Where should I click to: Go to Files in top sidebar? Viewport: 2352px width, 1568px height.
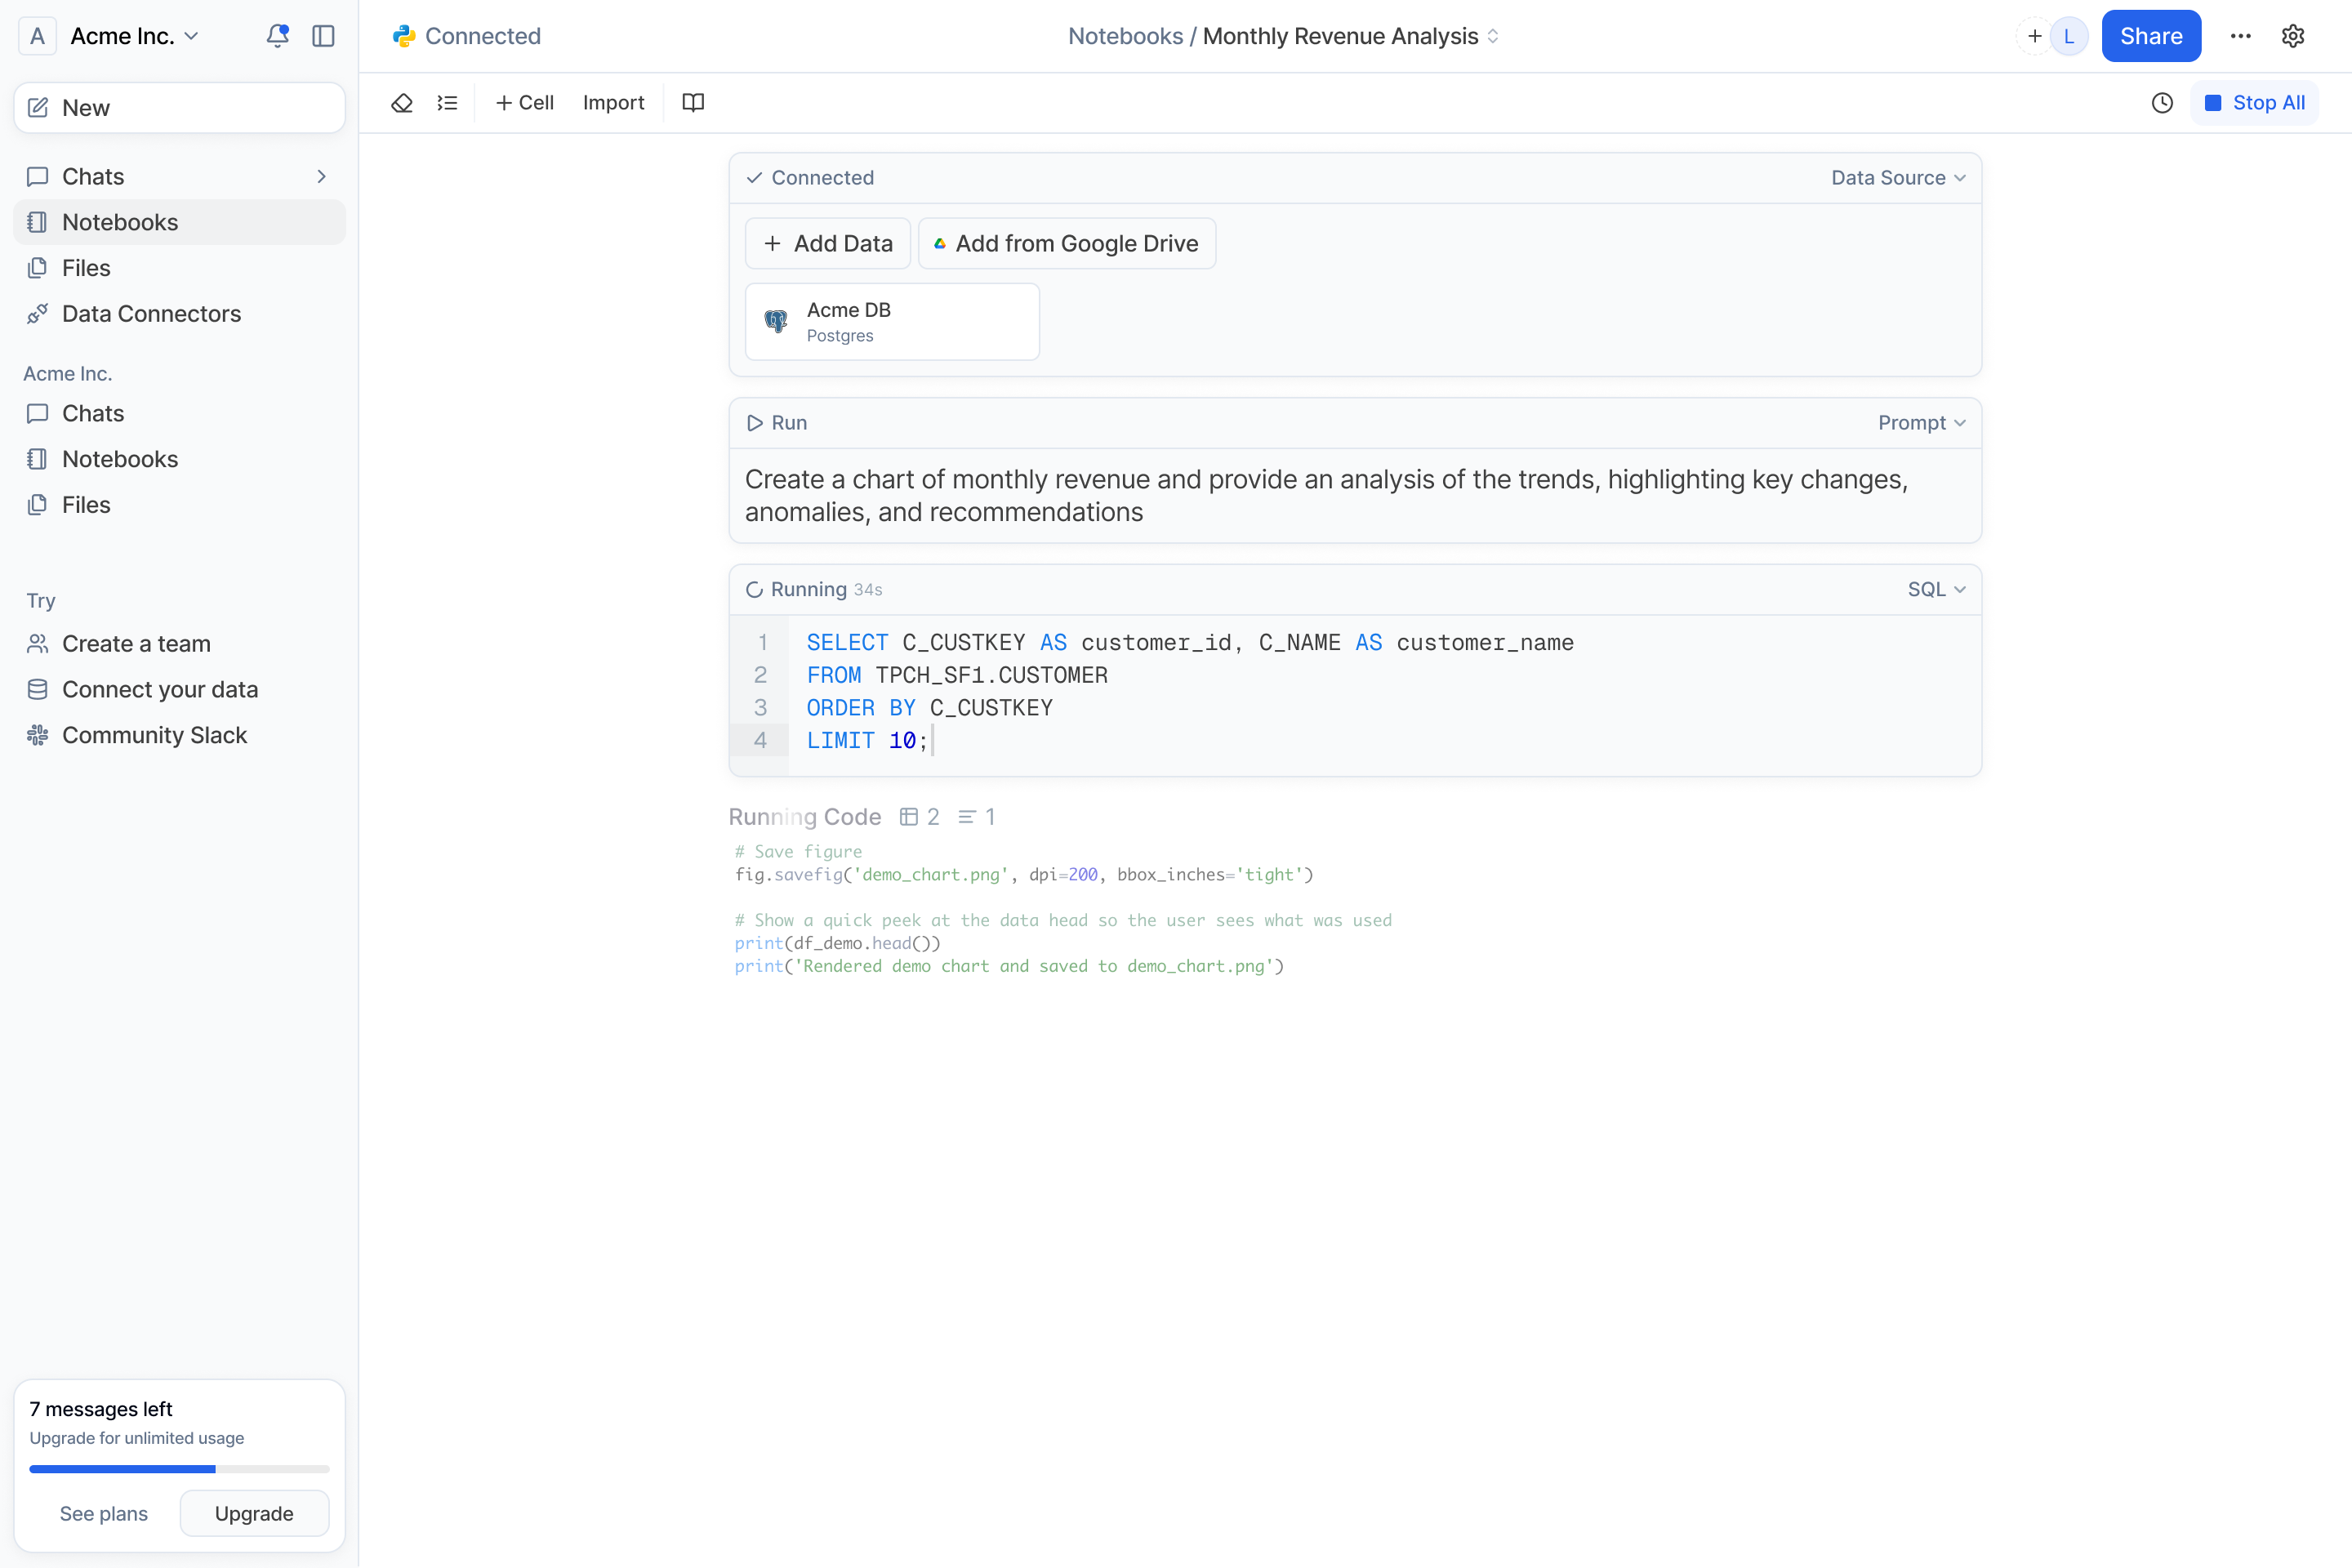(x=86, y=268)
